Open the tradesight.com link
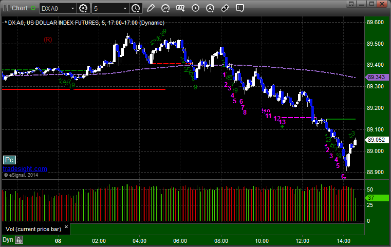The height and width of the screenshot is (247, 391). (x=25, y=169)
